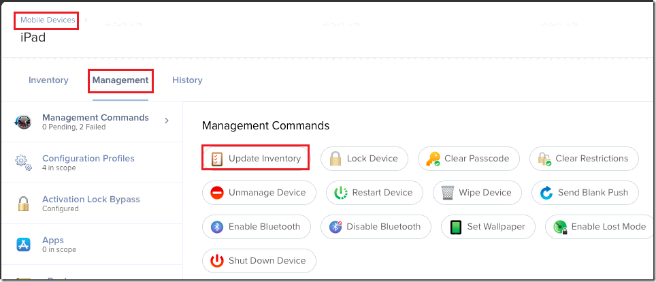
Task: Click the Clear Restrictions button
Action: [584, 159]
